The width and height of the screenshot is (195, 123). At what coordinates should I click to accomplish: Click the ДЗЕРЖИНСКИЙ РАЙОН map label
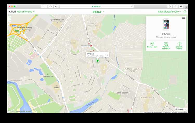click(133, 70)
